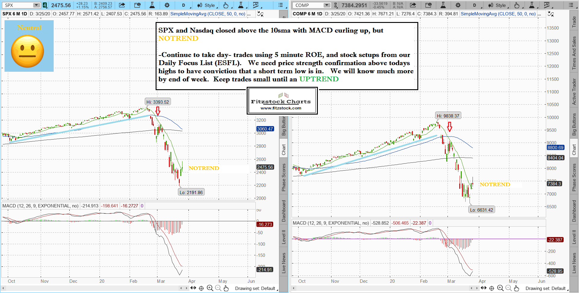This screenshot has height=293, width=579.
Task: Zoom in on SPX chart with magnifier plus
Action: click(210, 288)
